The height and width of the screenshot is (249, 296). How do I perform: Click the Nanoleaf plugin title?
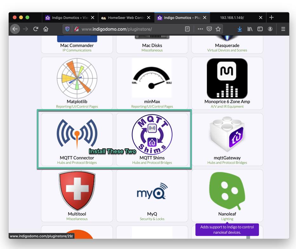click(x=227, y=214)
